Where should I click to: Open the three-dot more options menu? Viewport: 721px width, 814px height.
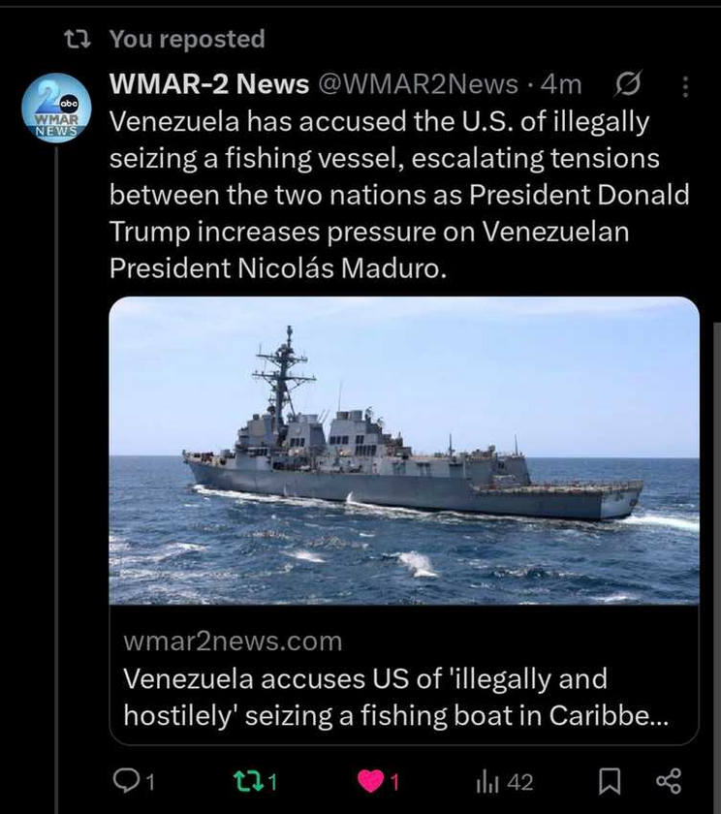(x=685, y=86)
